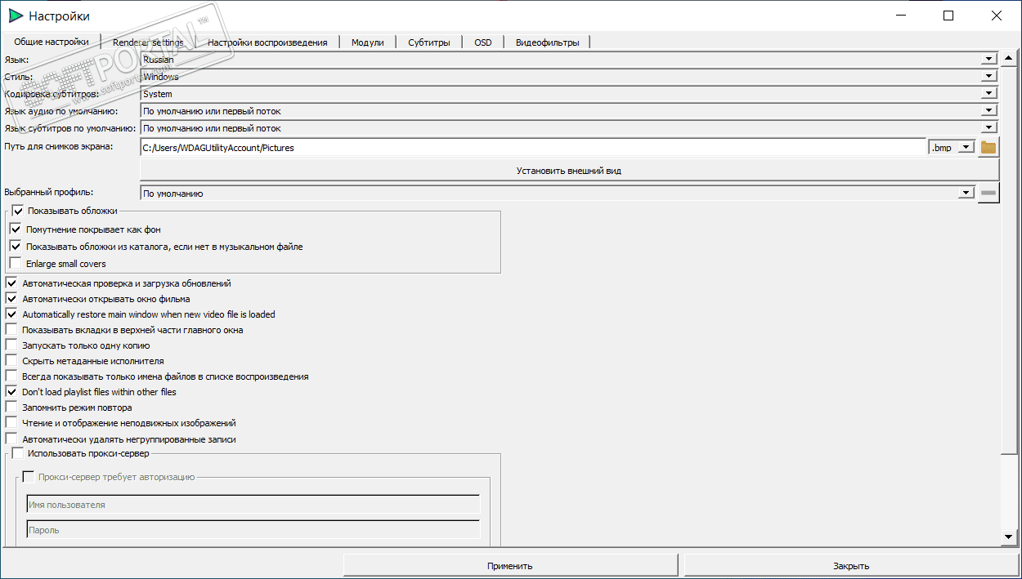This screenshot has height=579, width=1022.
Task: Switch to 'Общие настройки' tab
Action: click(x=52, y=42)
